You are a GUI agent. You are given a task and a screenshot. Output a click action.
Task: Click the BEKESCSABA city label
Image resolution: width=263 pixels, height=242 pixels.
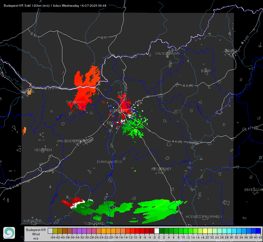[x=253, y=190]
